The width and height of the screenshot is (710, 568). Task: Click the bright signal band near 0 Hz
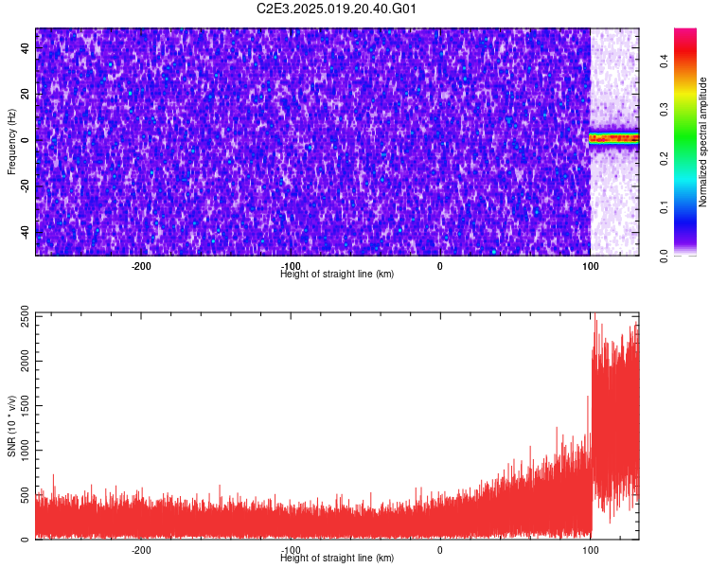tap(614, 138)
